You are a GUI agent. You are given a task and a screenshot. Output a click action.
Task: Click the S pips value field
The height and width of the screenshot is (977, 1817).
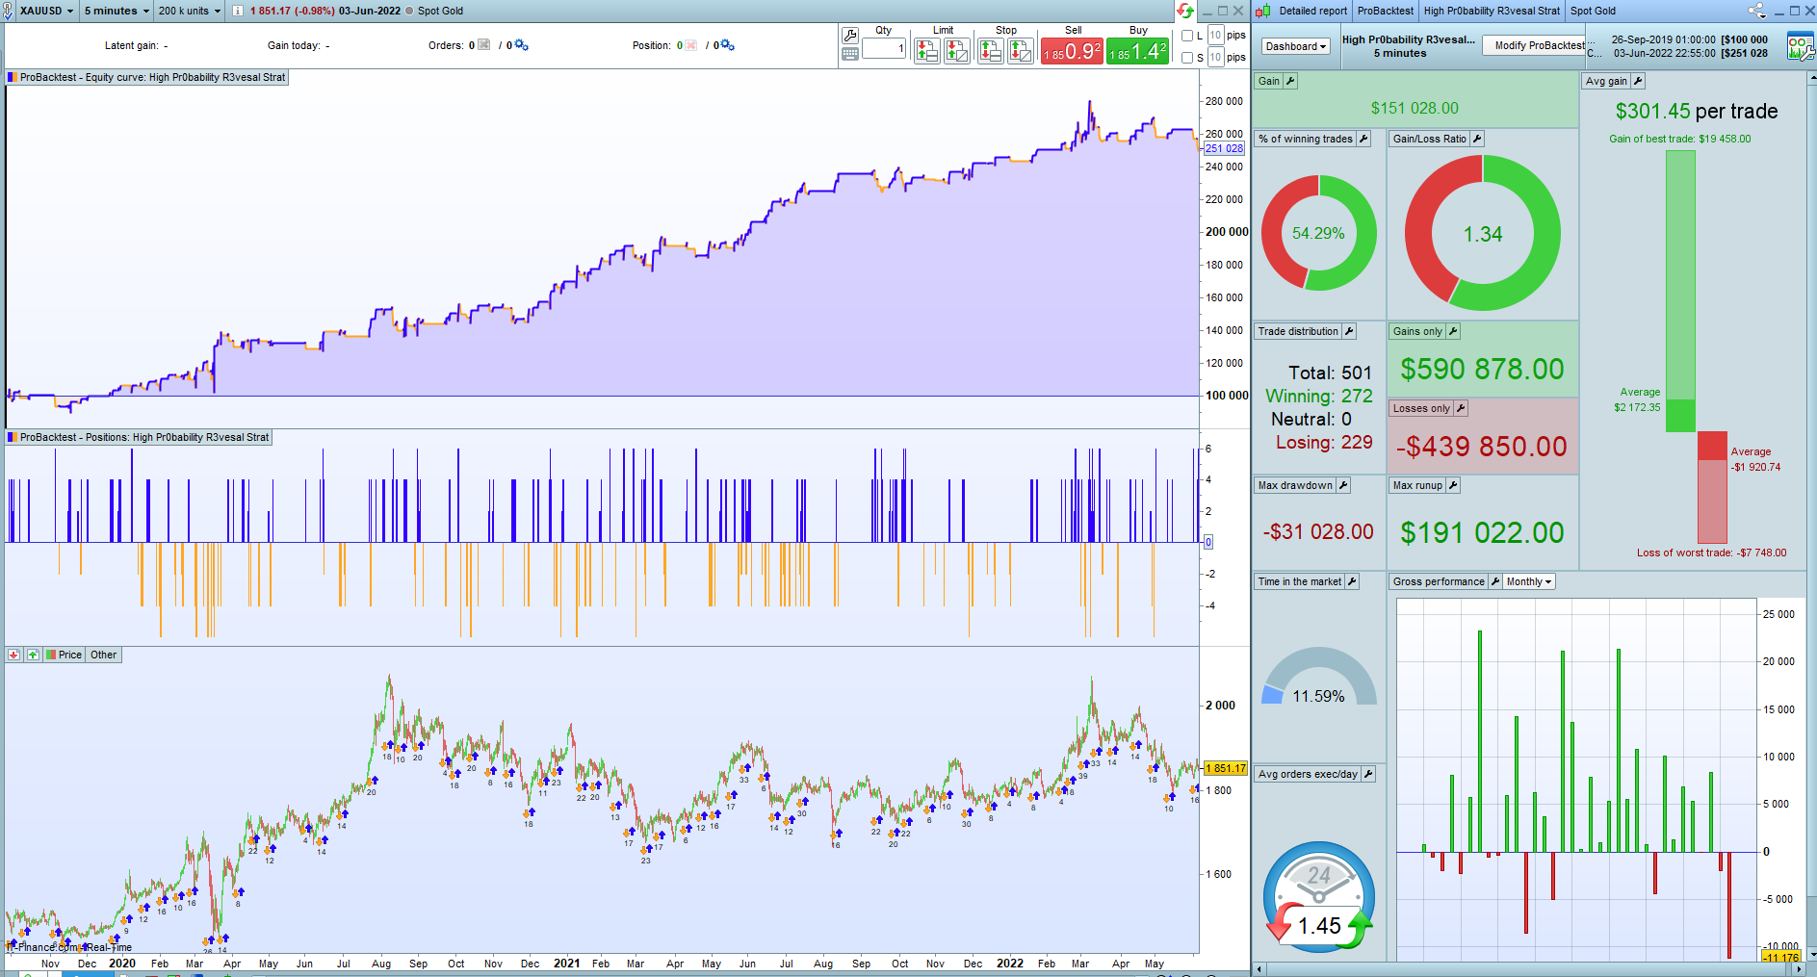(x=1216, y=58)
